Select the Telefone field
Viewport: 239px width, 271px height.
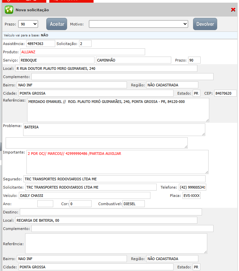tap(192, 187)
